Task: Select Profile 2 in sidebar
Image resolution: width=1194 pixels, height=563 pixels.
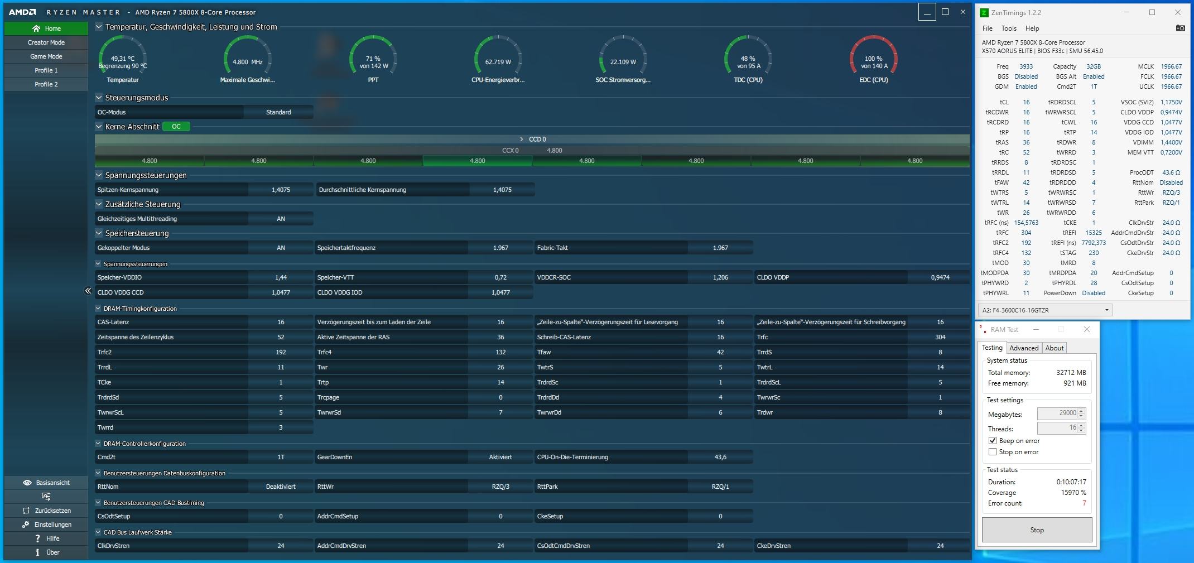Action: 46,84
